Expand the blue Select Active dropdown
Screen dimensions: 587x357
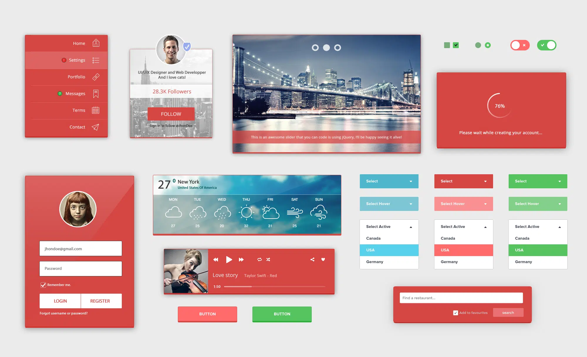387,226
